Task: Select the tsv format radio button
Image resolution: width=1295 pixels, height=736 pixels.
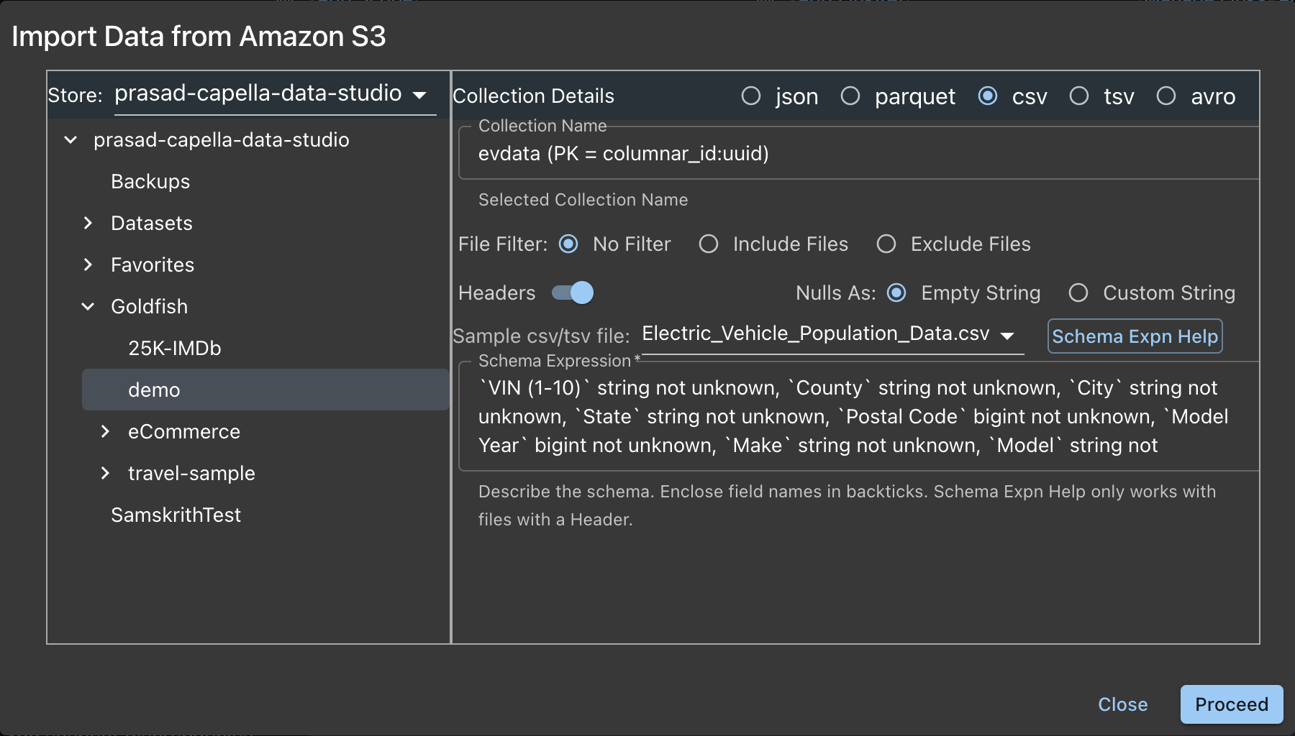Action: 1079,96
